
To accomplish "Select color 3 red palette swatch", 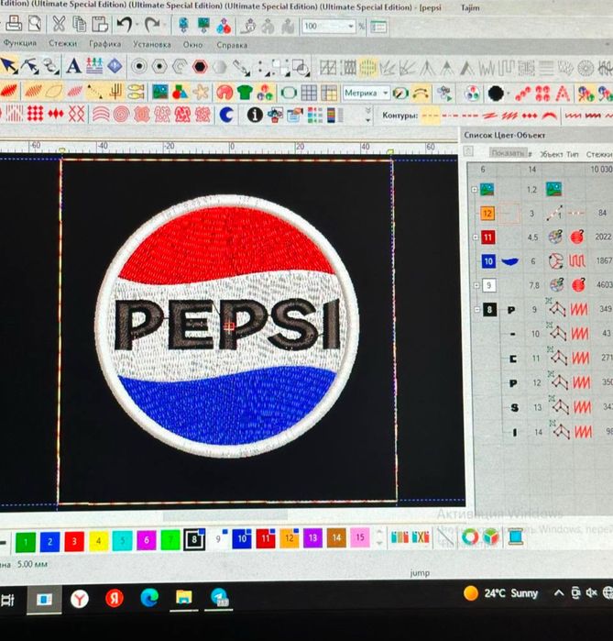I will pos(74,541).
